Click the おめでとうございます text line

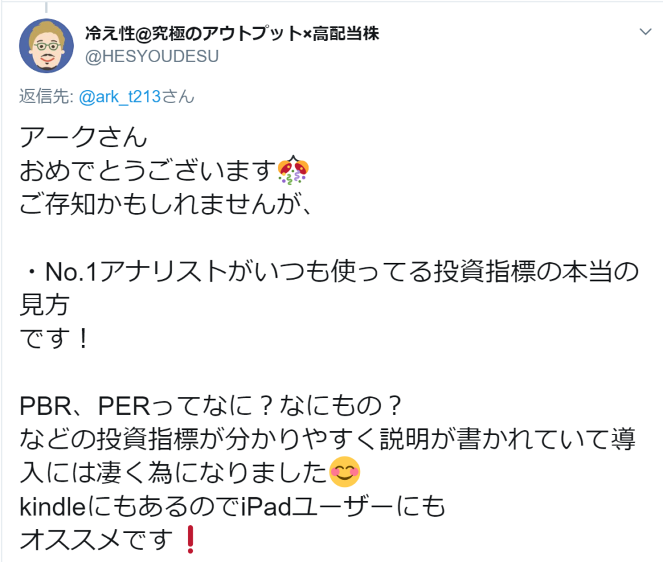point(148,170)
